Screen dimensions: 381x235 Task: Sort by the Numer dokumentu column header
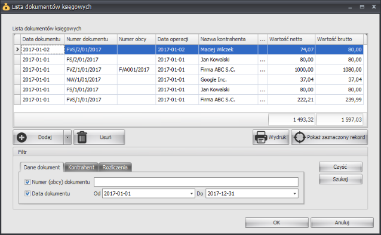point(91,39)
